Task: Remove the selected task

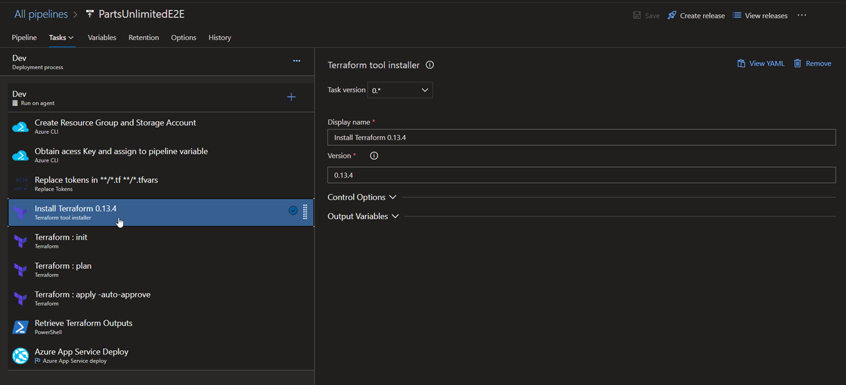Action: point(812,63)
